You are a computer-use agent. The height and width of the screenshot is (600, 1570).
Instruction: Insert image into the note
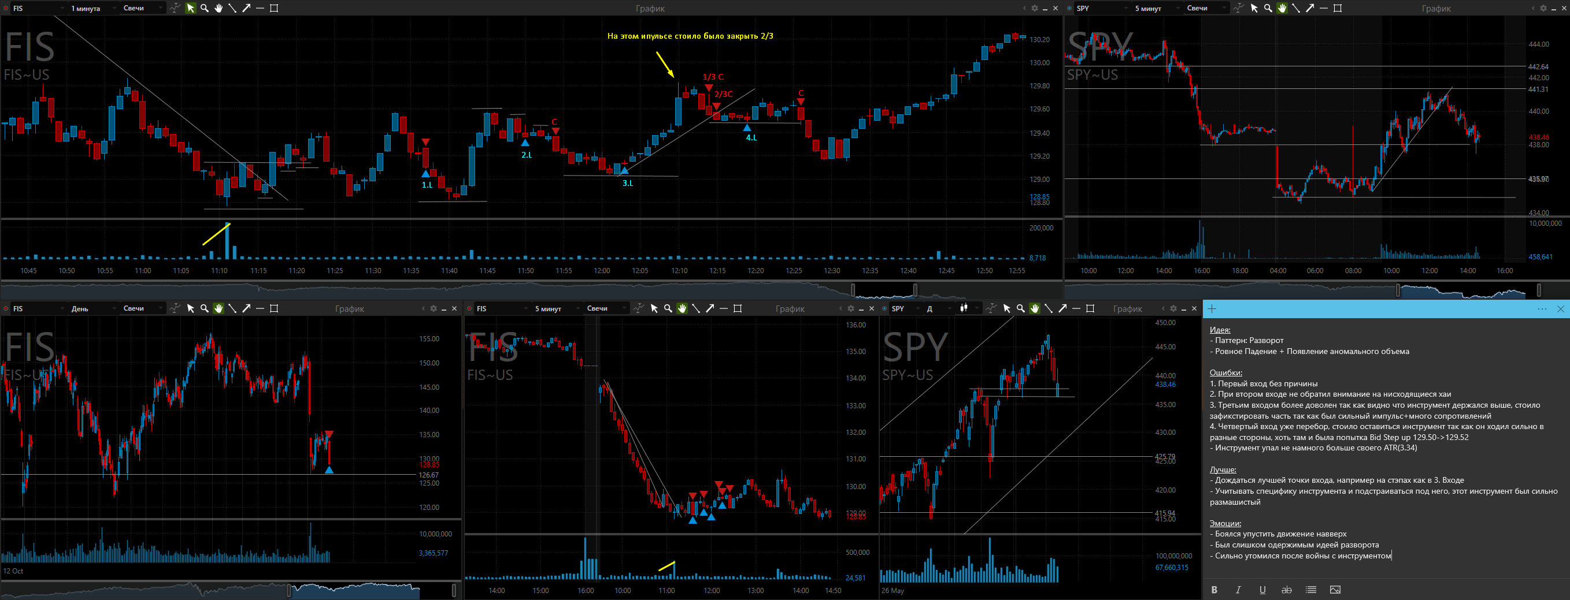click(1335, 590)
